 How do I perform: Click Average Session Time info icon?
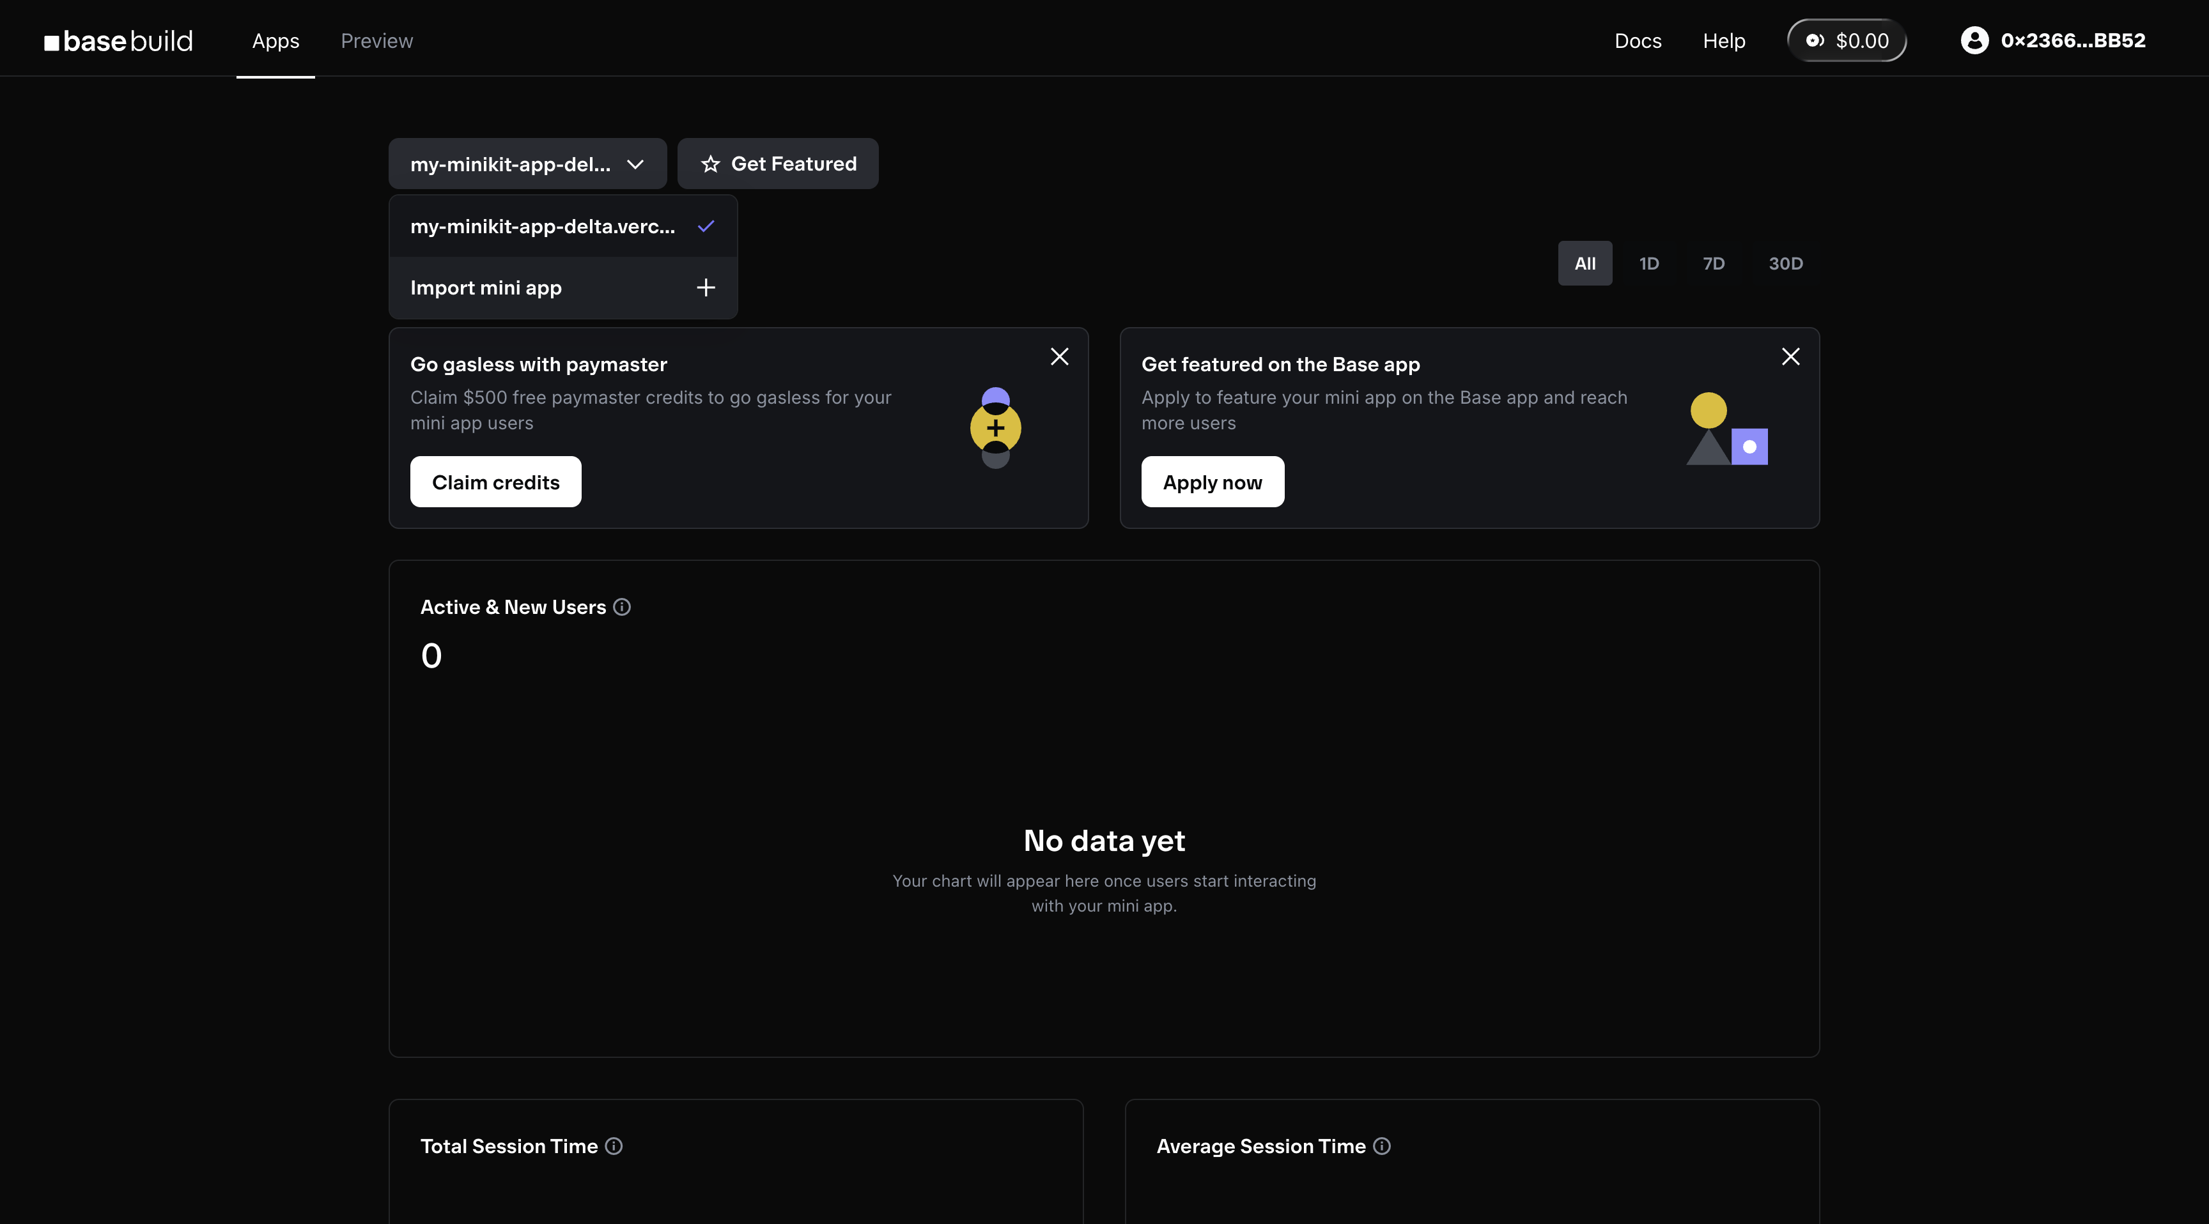coord(1381,1146)
